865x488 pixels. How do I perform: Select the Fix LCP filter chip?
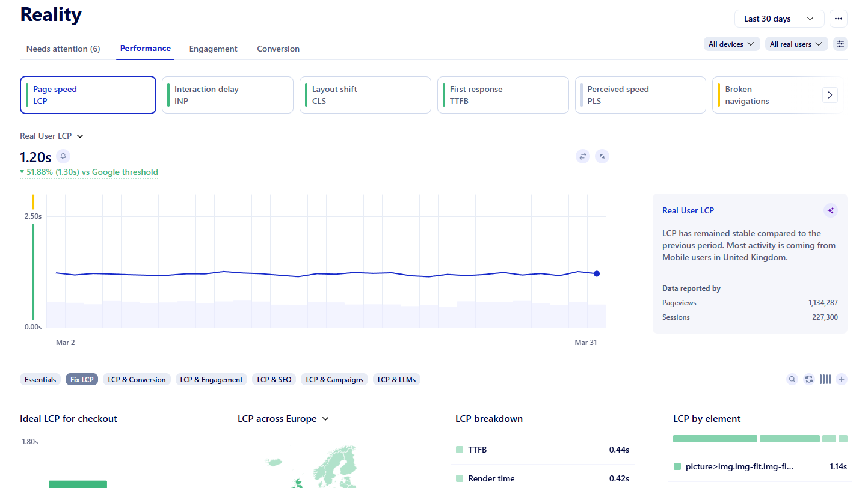[x=81, y=379]
